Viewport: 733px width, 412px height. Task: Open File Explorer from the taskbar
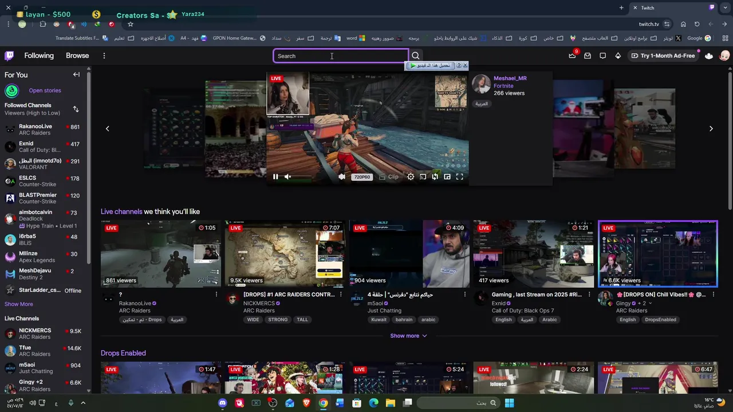391,403
